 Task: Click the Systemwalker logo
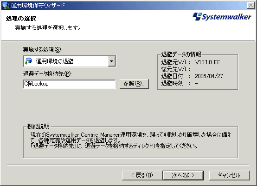(x=222, y=17)
